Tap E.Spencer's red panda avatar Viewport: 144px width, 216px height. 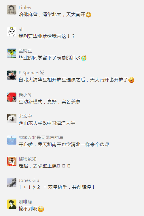12,75
